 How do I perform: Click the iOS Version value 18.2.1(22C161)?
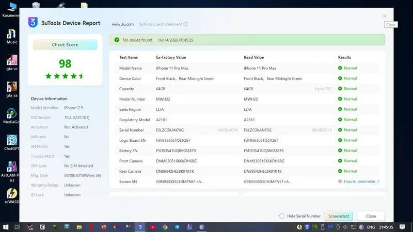(76, 118)
